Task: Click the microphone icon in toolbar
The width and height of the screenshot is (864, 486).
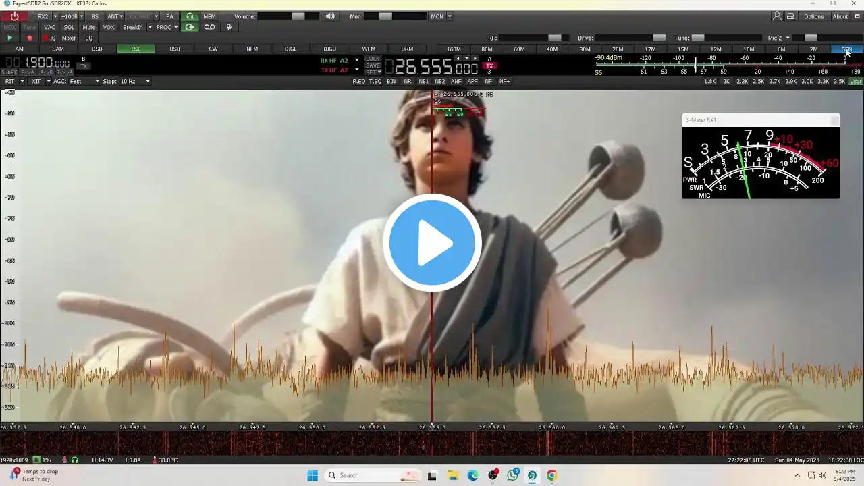Action: [229, 27]
